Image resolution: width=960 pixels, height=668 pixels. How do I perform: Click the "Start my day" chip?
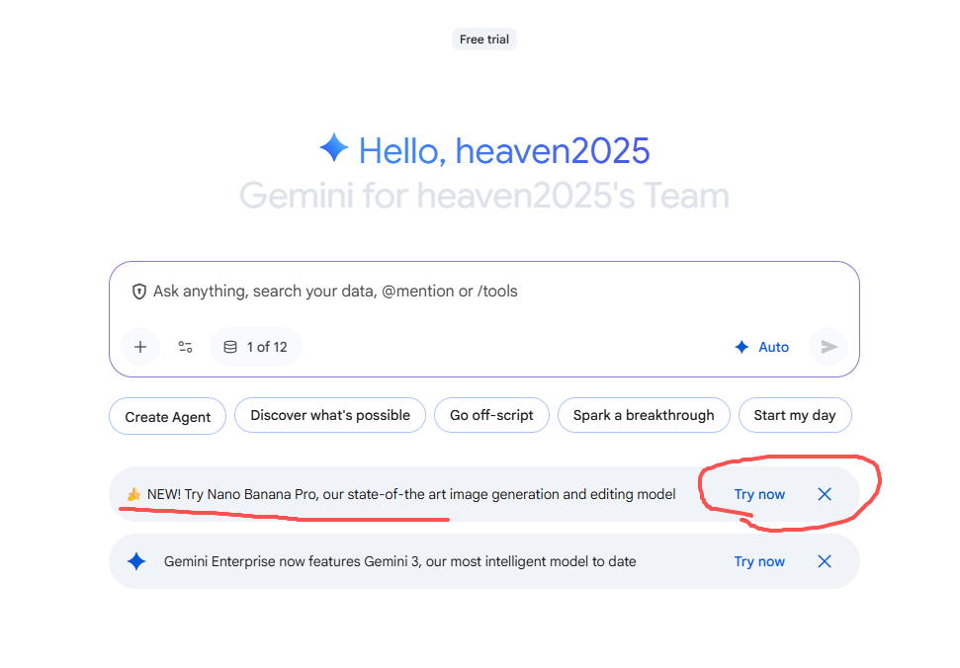pyautogui.click(x=795, y=416)
